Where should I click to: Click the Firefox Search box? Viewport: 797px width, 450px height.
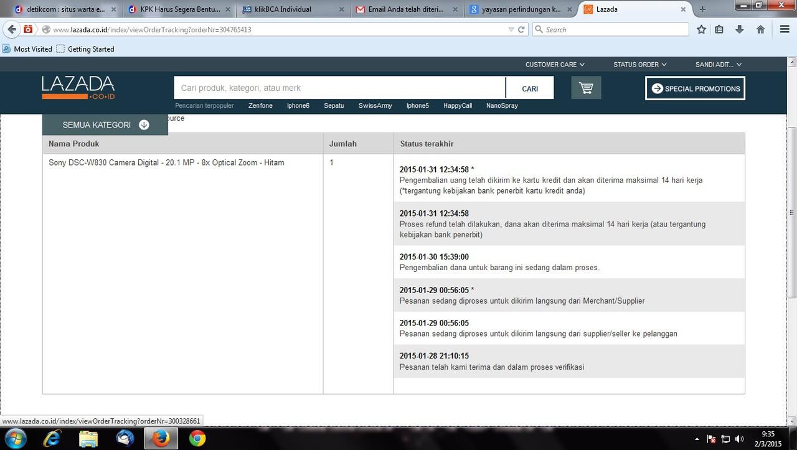click(x=610, y=29)
